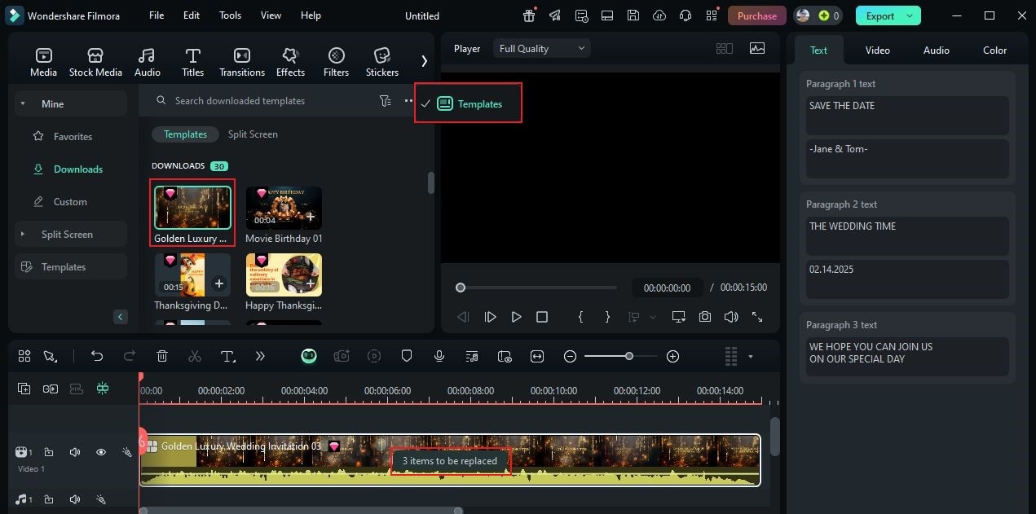This screenshot has width=1036, height=514.
Task: Toggle the checked Templates menu option
Action: click(x=468, y=103)
